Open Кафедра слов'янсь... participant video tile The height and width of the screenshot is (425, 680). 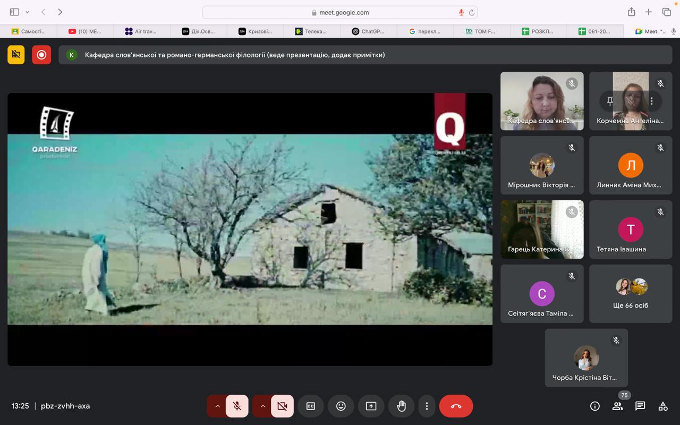[542, 101]
